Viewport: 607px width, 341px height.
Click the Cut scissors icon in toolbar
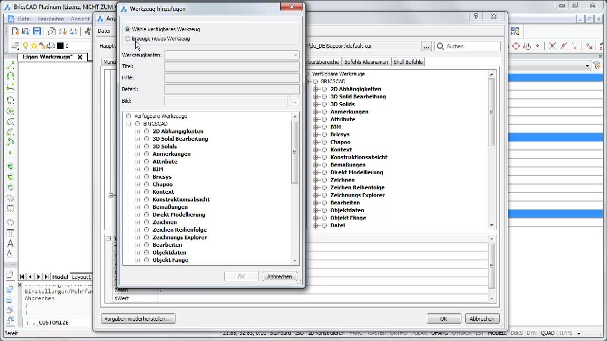tap(88, 32)
